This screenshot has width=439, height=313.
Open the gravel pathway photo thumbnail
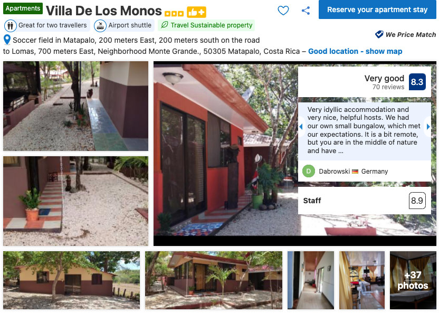[75, 106]
